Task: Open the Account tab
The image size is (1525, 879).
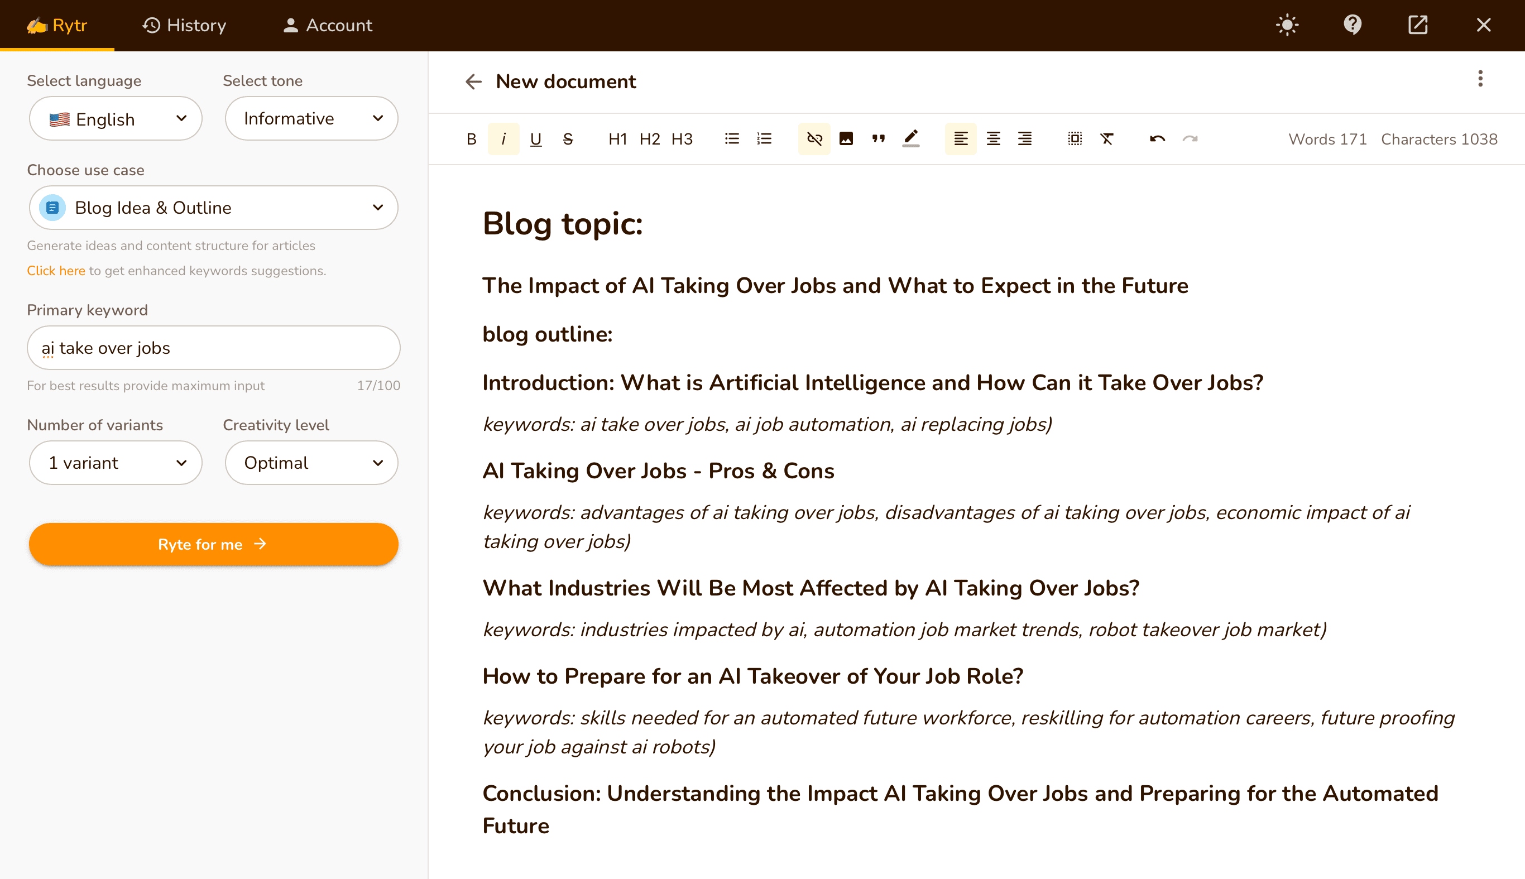Action: [x=327, y=25]
